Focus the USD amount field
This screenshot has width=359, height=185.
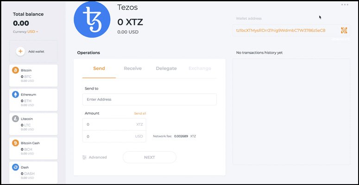click(114, 136)
